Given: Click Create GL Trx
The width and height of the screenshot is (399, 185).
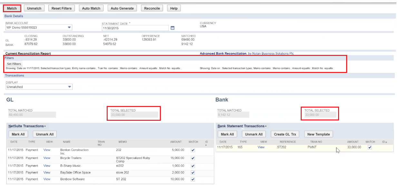Looking at the screenshot, I should [x=285, y=134].
